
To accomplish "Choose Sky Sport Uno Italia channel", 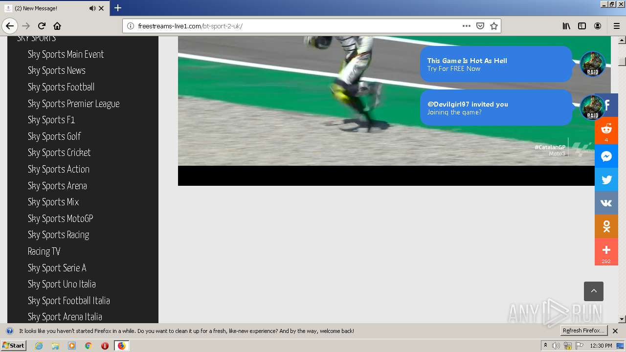I will 62,284.
